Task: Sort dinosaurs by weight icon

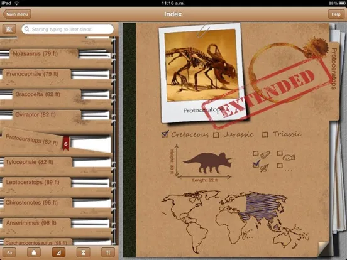Action: click(x=34, y=252)
